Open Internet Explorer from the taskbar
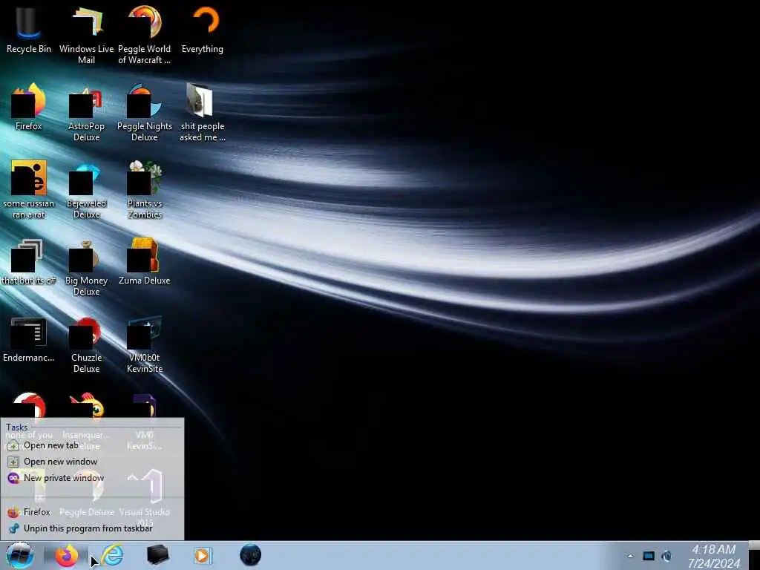This screenshot has width=760, height=570. pyautogui.click(x=113, y=555)
